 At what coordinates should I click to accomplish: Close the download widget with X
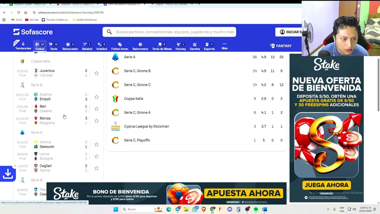15,166
